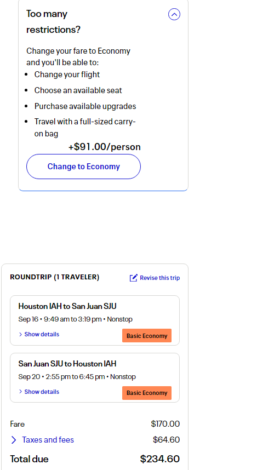Click the Sep 16 flight time details line
Image resolution: width=274 pixels, height=470 pixels.
click(75, 319)
